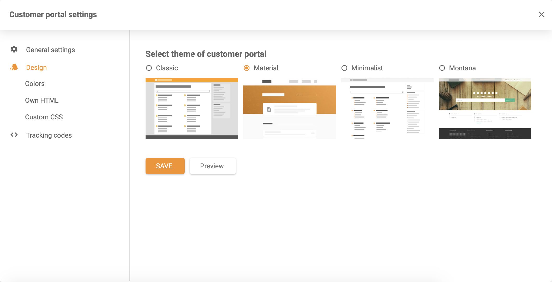This screenshot has height=282, width=552.
Task: Switch to the Design section
Action: (x=36, y=67)
